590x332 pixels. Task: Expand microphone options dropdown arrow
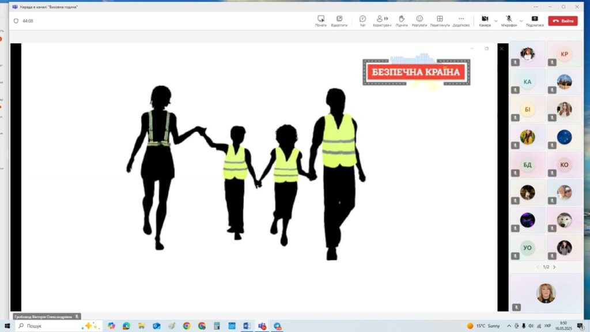click(x=521, y=21)
